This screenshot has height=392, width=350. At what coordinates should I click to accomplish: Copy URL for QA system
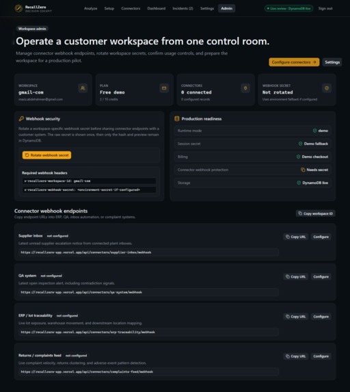click(x=296, y=277)
